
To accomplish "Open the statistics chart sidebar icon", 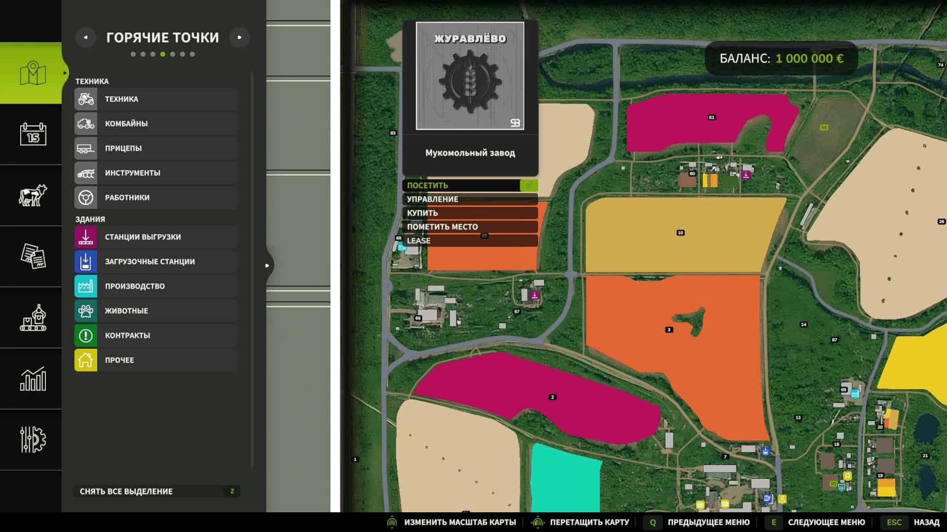I will click(x=33, y=378).
